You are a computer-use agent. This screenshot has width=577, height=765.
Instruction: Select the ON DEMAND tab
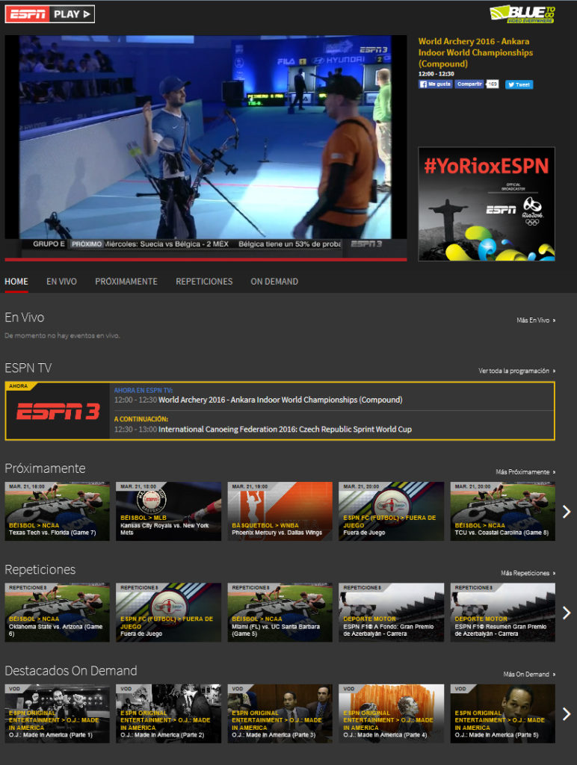coord(274,282)
